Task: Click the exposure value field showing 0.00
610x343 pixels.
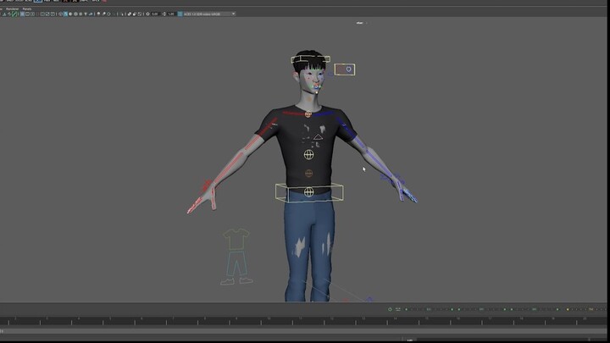Action: 155,14
